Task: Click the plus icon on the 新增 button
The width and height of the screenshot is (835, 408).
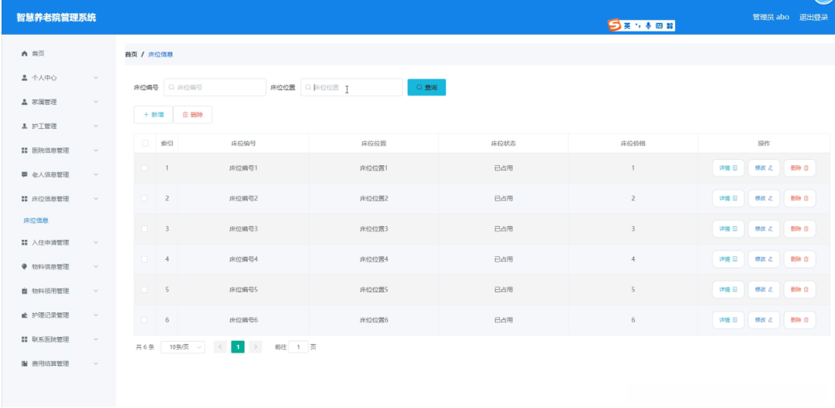Action: [x=146, y=114]
